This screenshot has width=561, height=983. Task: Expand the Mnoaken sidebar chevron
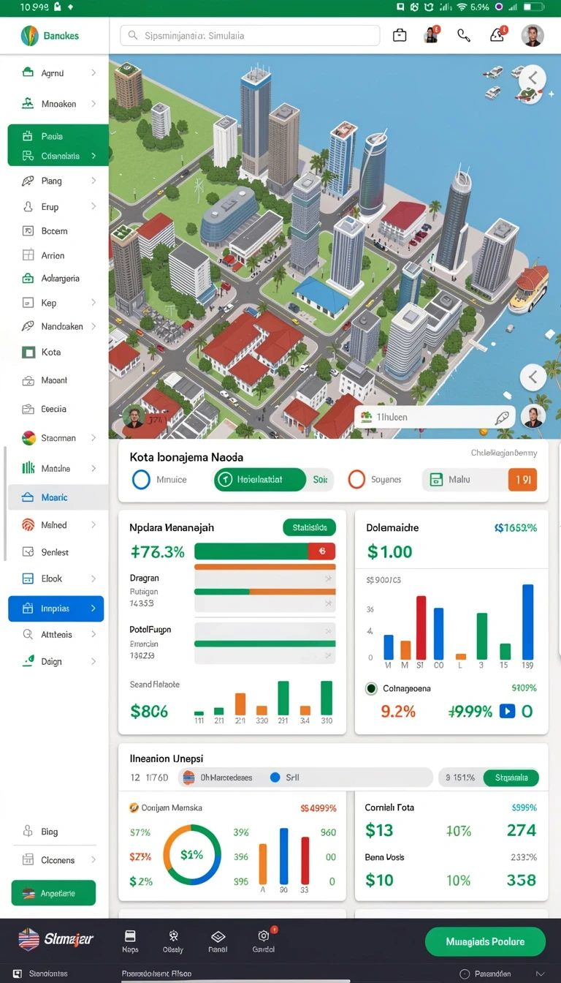coord(93,104)
